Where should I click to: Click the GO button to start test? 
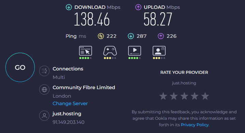[x=20, y=67]
